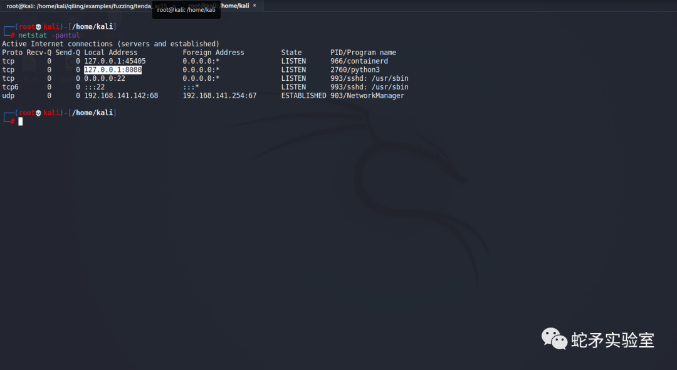Click the netstat -pantul command text
Image resolution: width=677 pixels, height=370 pixels.
49,35
